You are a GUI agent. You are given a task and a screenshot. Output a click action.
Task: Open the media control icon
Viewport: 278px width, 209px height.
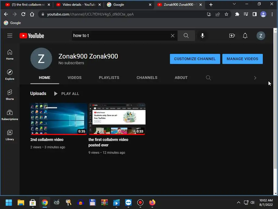(x=246, y=14)
